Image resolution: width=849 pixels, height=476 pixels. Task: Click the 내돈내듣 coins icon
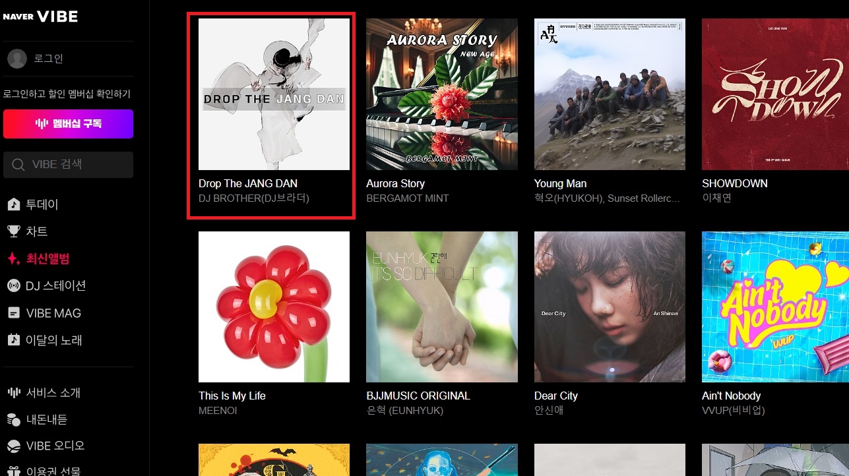click(13, 419)
